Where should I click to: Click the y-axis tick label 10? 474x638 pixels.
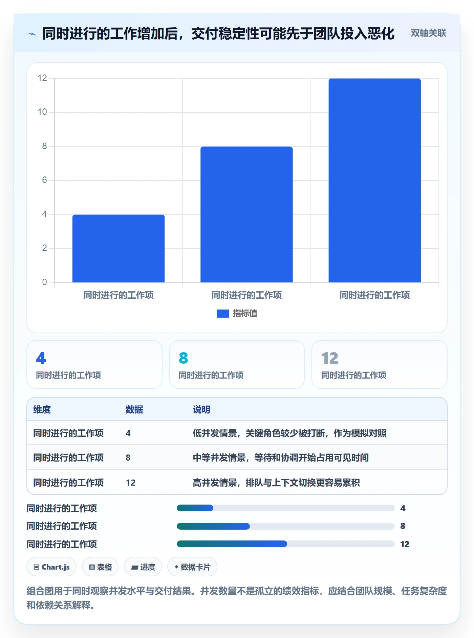click(42, 112)
